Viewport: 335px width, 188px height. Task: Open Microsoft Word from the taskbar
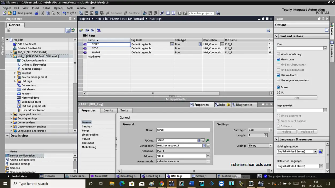(191, 183)
